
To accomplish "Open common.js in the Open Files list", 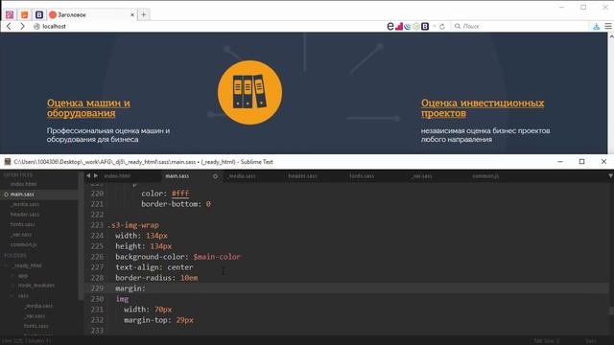I will (x=23, y=244).
